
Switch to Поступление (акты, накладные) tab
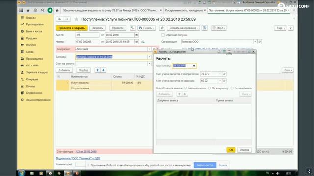184,10
